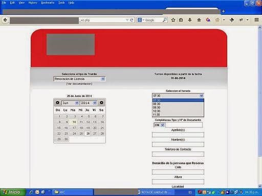This screenshot has height=196, width=262.
Task: Open the History menu
Action: point(33,3)
